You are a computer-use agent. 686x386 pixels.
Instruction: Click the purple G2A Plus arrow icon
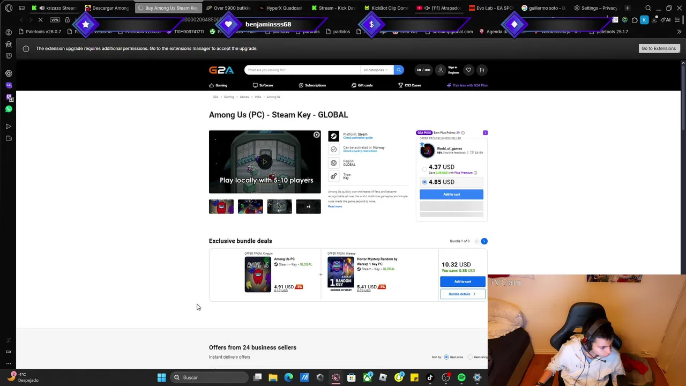coord(485,132)
